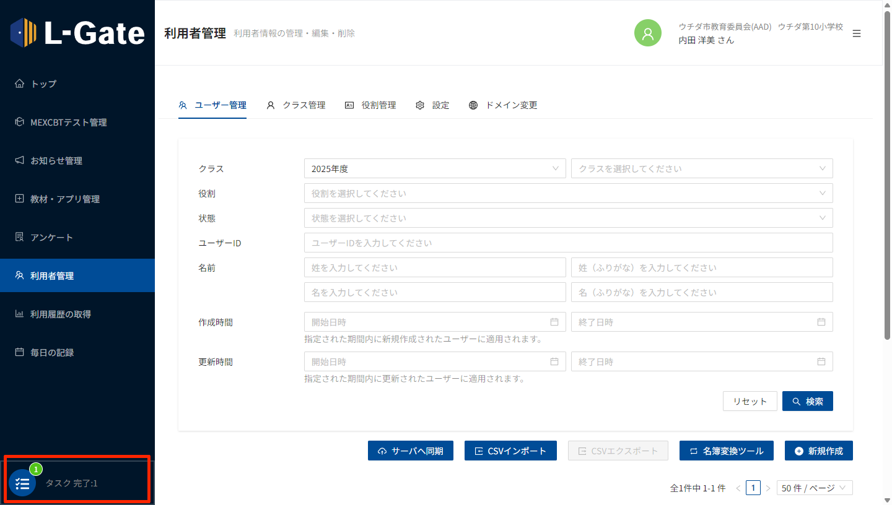Select MEXCBTテスト管理 from the sidebar
Screen dimensions: 892x505
tap(68, 122)
